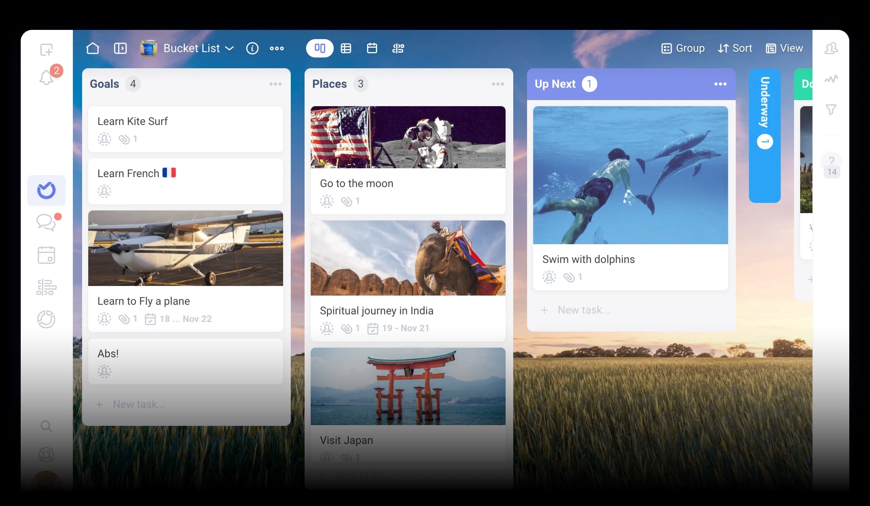Switch to calendar view in toolbar

coord(372,48)
